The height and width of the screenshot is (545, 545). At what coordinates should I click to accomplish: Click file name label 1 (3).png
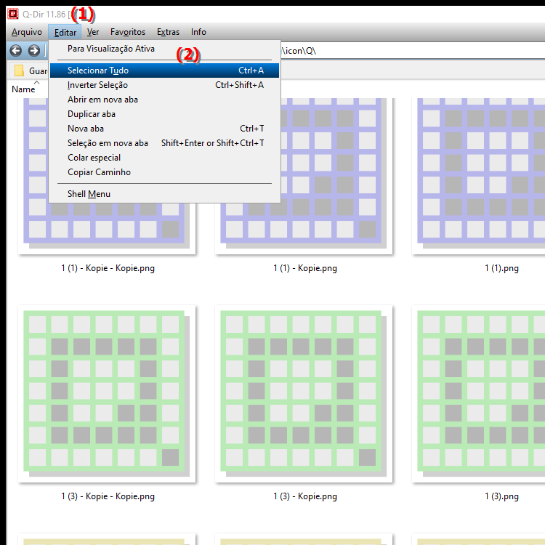click(x=501, y=496)
